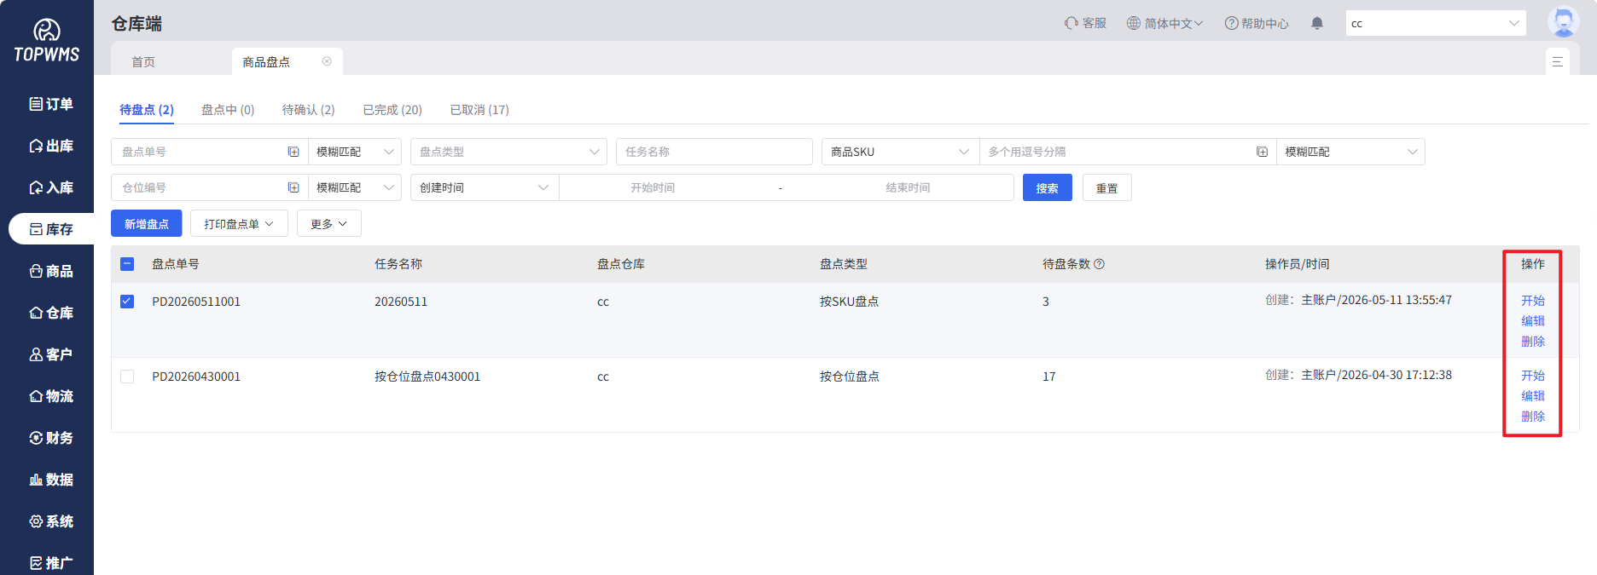
Task: Select the 盘点中 (0) tab
Action: tap(228, 110)
